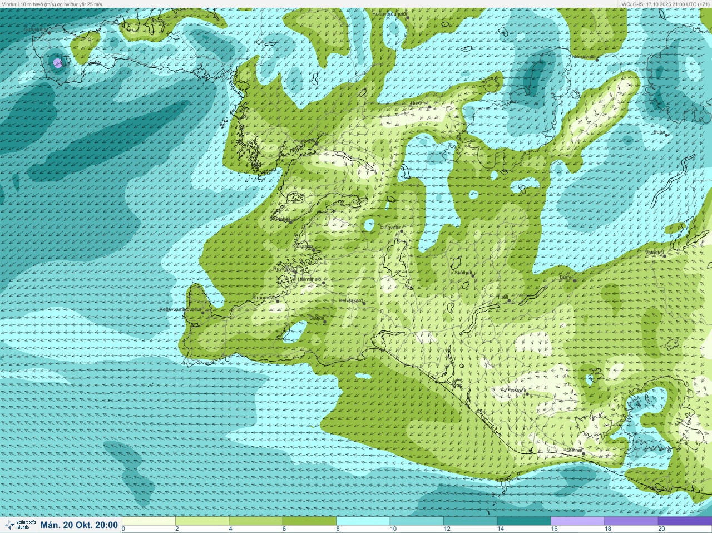Click the Veðurstofa Íslands logo
712x533 pixels.
(x=19, y=525)
